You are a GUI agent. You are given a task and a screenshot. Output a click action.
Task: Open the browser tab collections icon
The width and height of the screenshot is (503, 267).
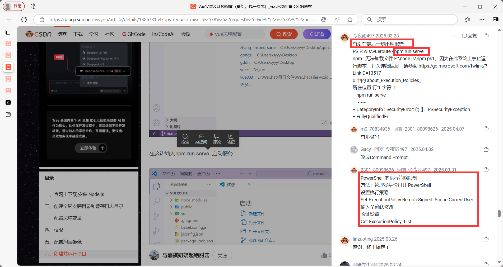click(x=33, y=6)
